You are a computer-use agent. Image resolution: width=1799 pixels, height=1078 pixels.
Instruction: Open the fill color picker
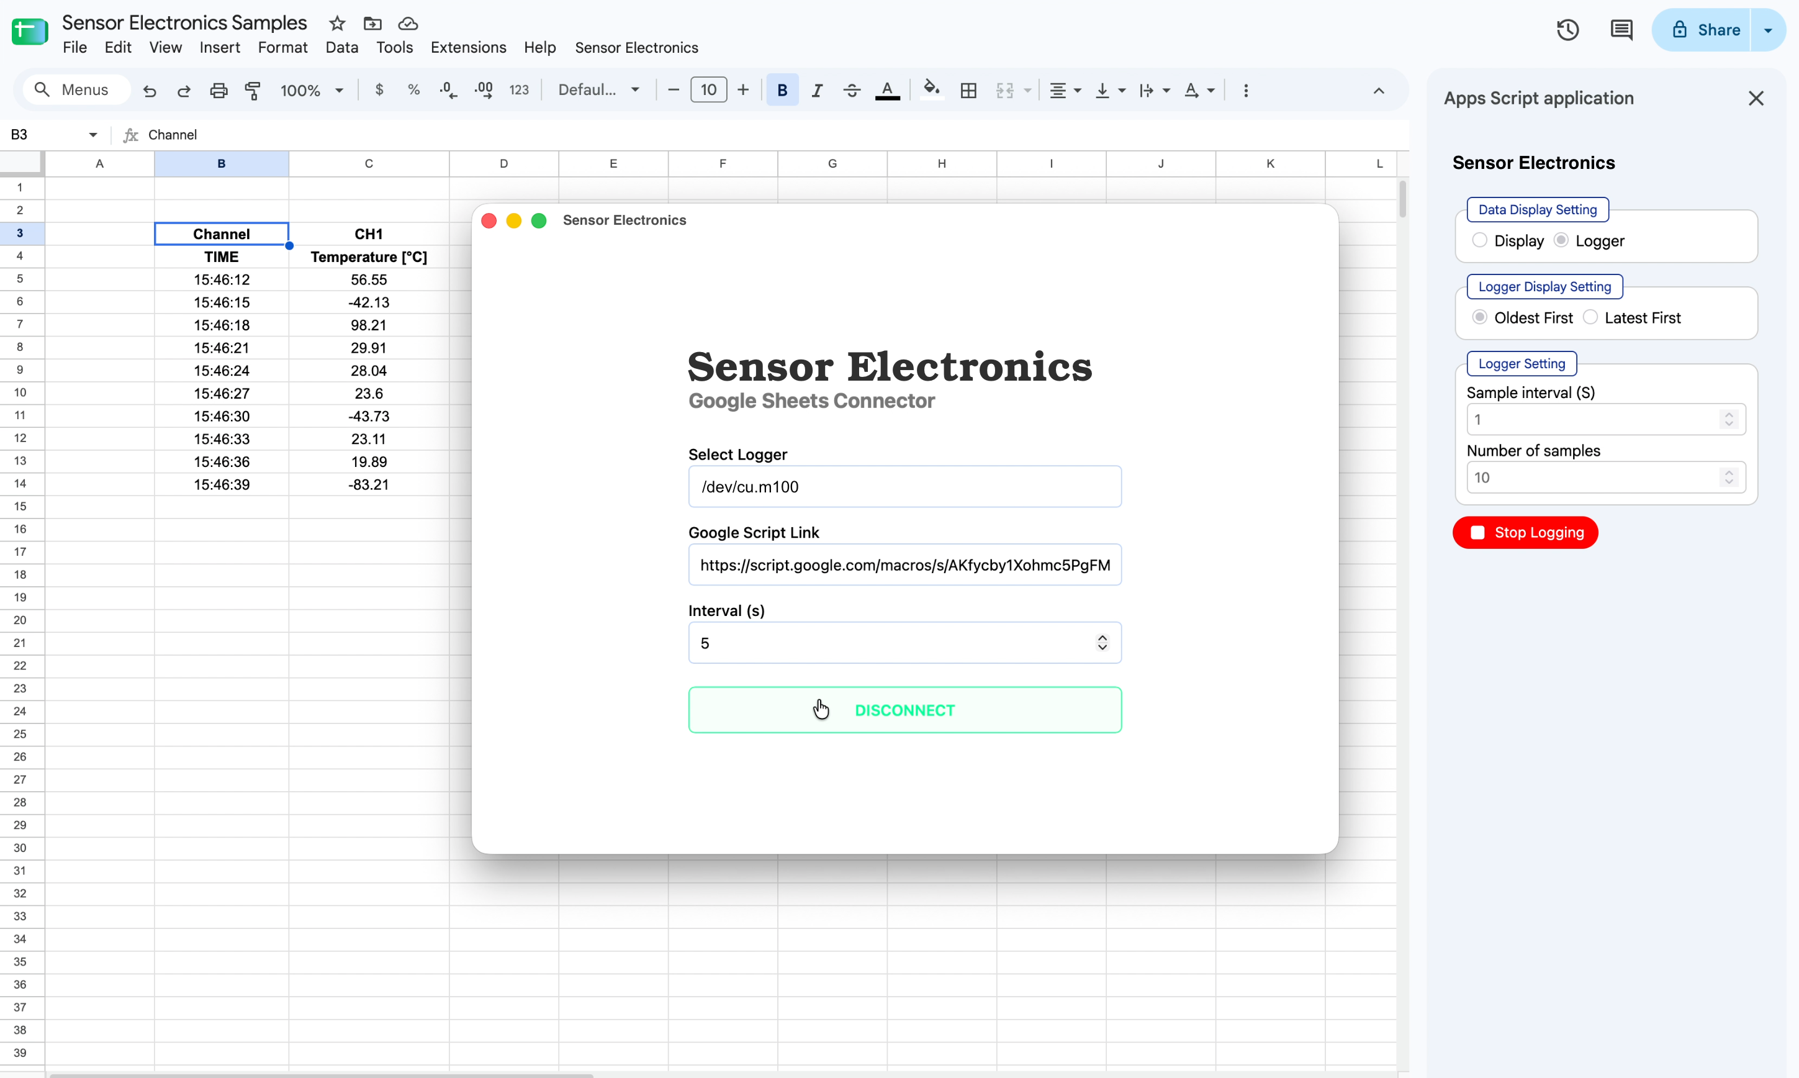[931, 90]
